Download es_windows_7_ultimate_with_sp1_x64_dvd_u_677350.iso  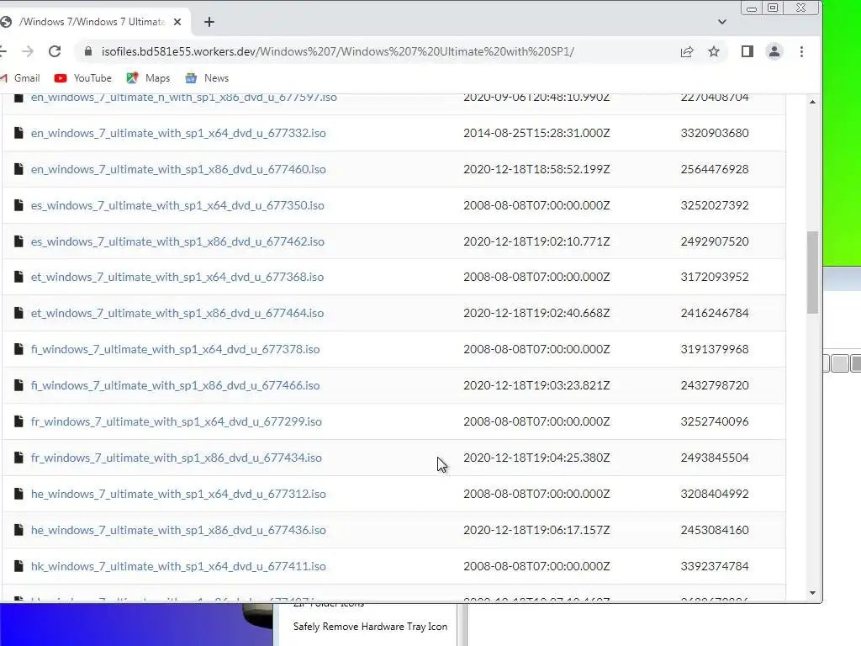click(x=177, y=205)
